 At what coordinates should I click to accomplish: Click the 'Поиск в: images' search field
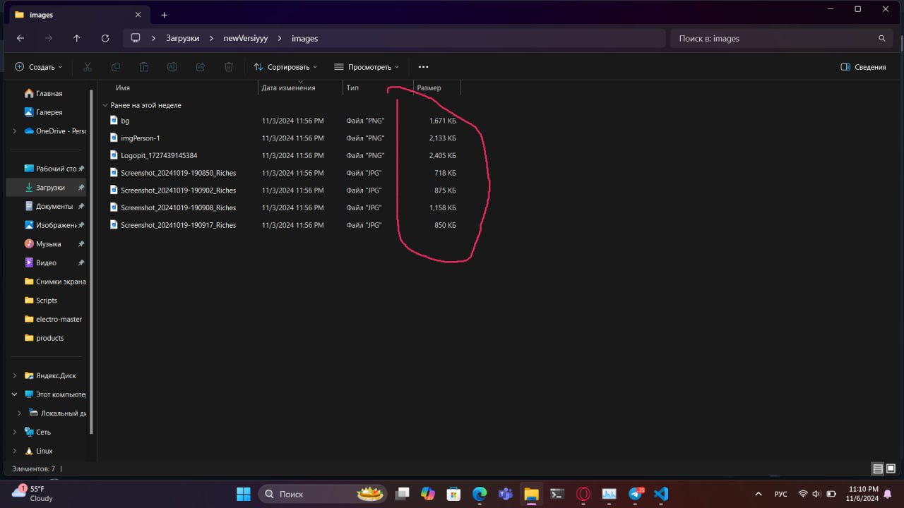783,38
